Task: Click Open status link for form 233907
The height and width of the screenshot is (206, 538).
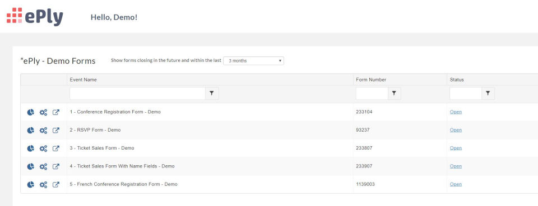Action: [x=456, y=166]
